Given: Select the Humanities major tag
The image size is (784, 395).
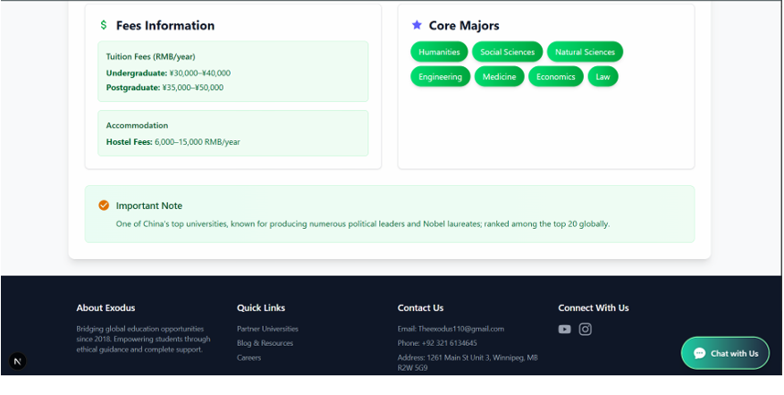Looking at the screenshot, I should pyautogui.click(x=439, y=52).
